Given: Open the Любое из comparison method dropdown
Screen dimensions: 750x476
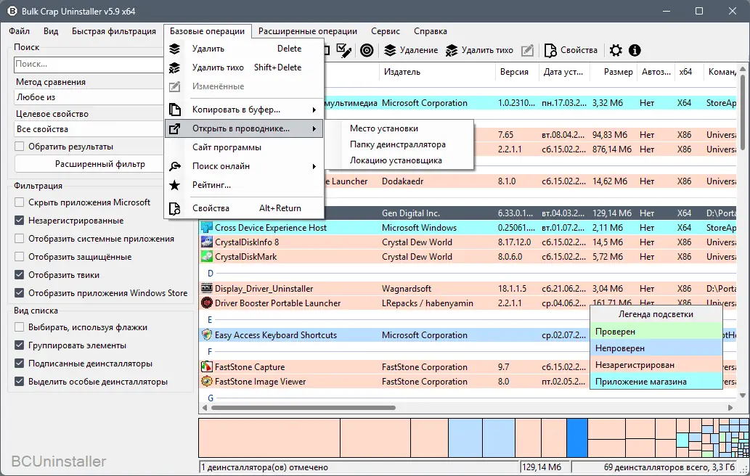Looking at the screenshot, I should 88,98.
